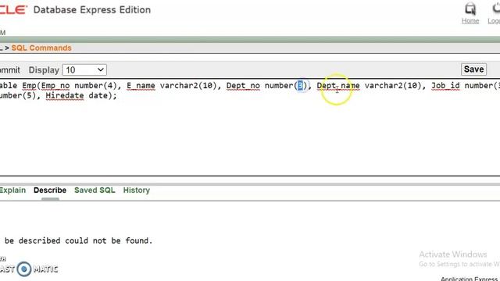
Task: Click 'E_name' column in SQL editor
Action: click(x=141, y=86)
